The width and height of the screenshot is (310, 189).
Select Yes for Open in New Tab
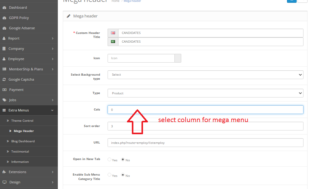[x=109, y=159]
